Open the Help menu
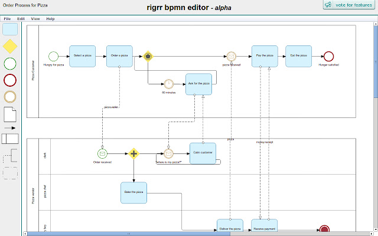Screen dimensions: 378x236 (50, 19)
